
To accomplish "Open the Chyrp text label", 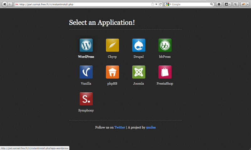I will pos(112,57).
